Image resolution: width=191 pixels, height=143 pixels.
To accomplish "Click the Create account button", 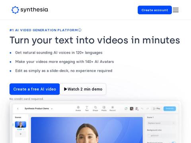I will tap(155, 10).
